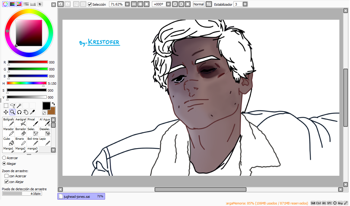350x206 pixels.
Task: Click the Undo arrow button
Action: [x=60, y=4]
